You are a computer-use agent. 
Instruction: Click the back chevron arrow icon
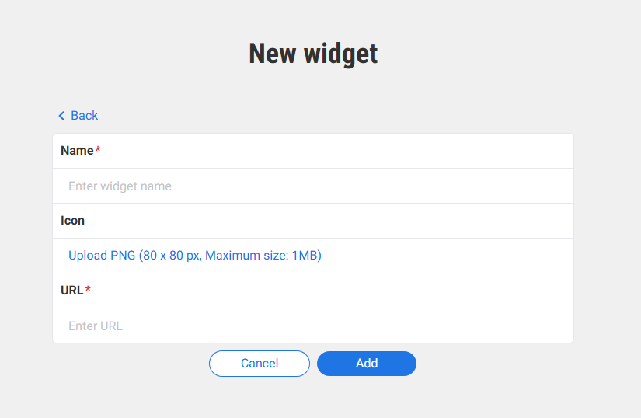click(x=61, y=116)
